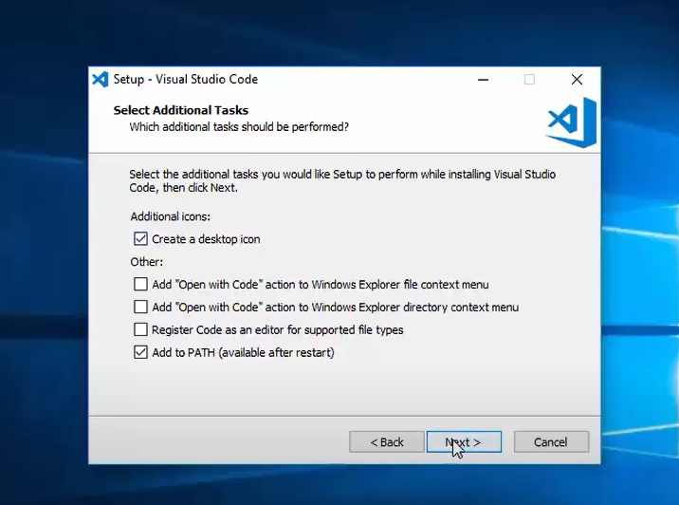Click the large Visual Studio Code logo
Image resolution: width=679 pixels, height=505 pixels.
point(571,122)
